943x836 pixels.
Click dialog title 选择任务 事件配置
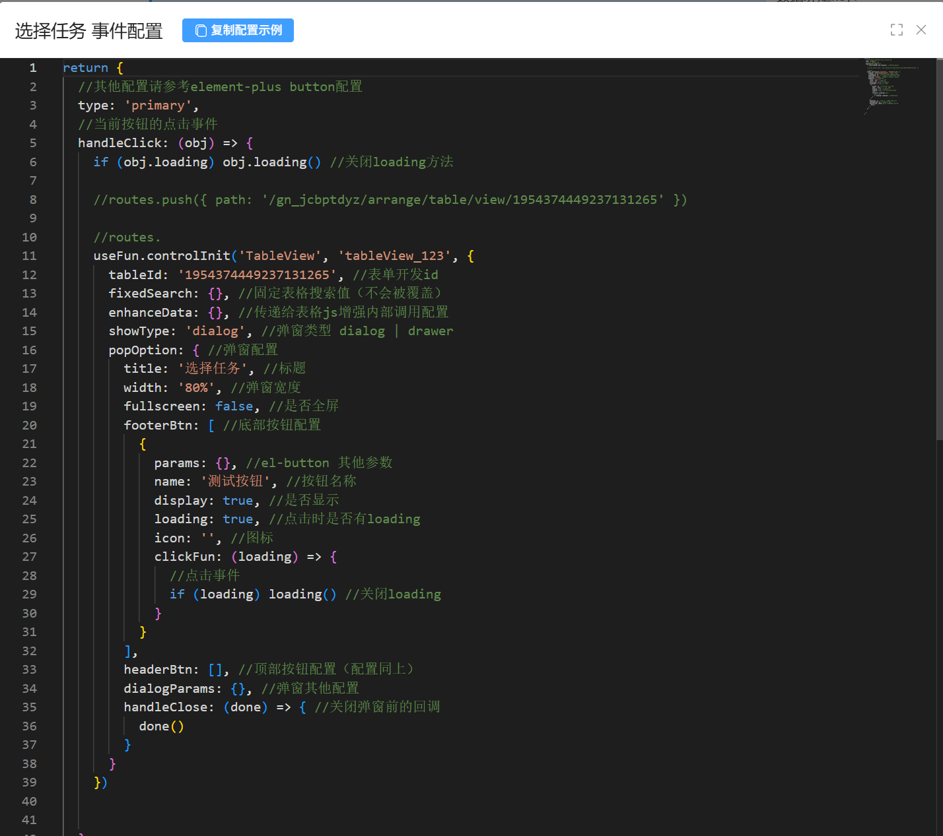point(88,31)
